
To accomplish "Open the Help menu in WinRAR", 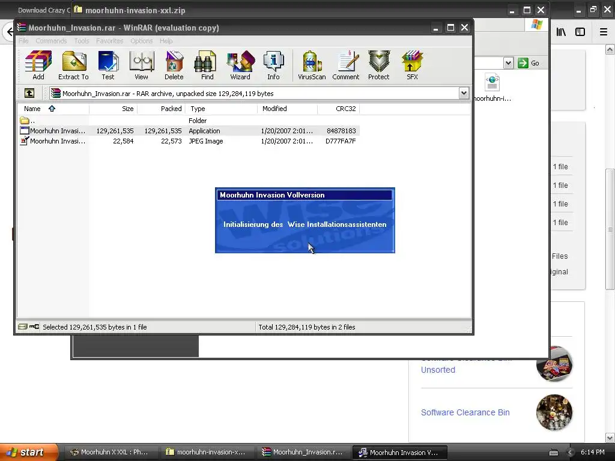I will click(166, 41).
